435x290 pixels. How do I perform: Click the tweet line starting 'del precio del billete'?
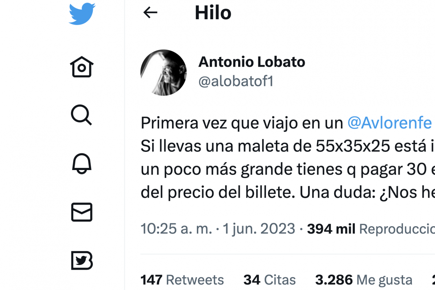[x=288, y=193]
